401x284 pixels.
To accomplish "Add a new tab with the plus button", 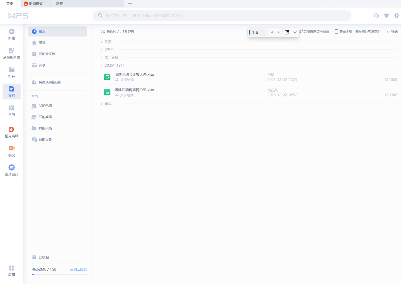I will pyautogui.click(x=130, y=3).
